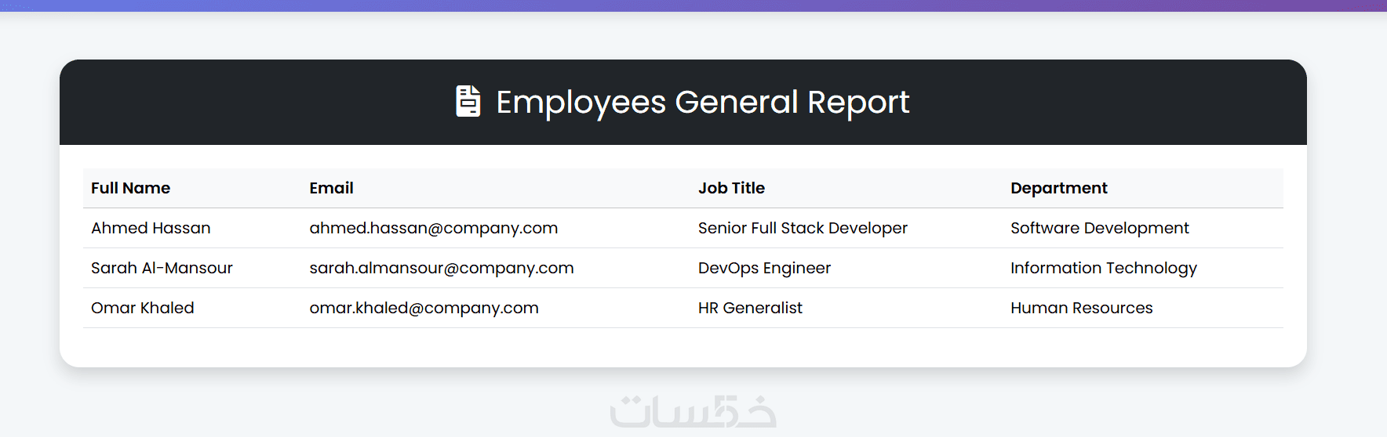Screen dimensions: 1387x437
Task: Click DevOps Engineer job title cell
Action: [x=764, y=268]
